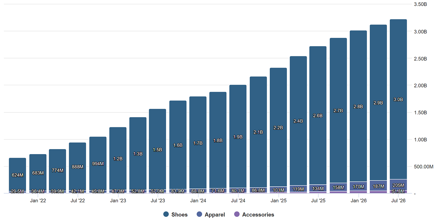Image resolution: width=436 pixels, height=221 pixels.
Task: Click the 71.6M Apparel value label
Action: (x=218, y=191)
